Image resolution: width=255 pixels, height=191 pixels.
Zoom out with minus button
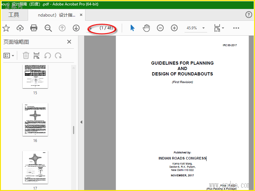(x=160, y=28)
